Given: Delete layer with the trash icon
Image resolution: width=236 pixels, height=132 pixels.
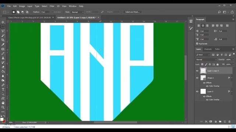Looking at the screenshot, I should (x=229, y=122).
